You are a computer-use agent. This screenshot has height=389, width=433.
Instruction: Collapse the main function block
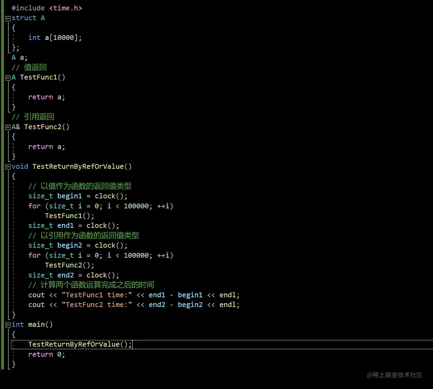[x=8, y=325]
